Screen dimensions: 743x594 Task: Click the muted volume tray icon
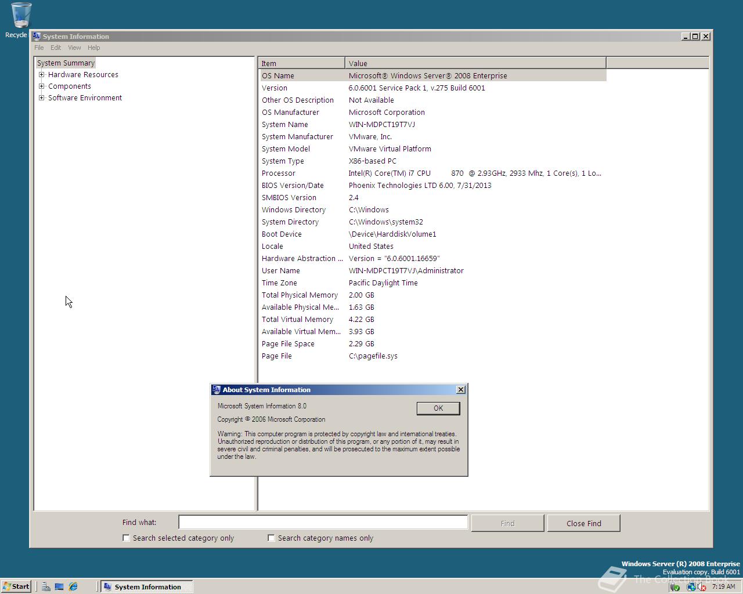[701, 587]
